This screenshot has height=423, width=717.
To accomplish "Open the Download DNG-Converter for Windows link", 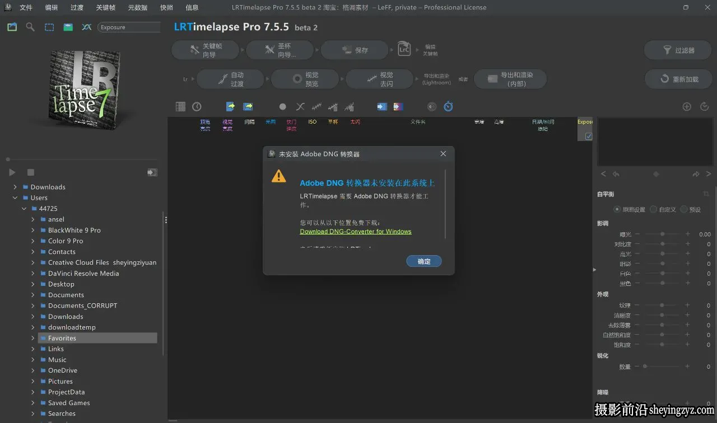I will coord(356,232).
